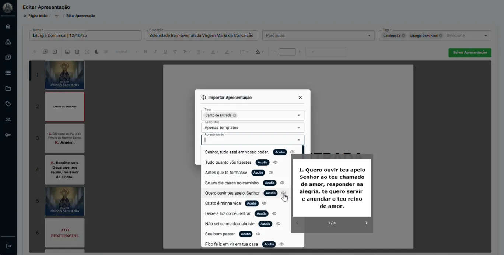
Task: Click the key icon in the sidebar
Action: [x=8, y=135]
